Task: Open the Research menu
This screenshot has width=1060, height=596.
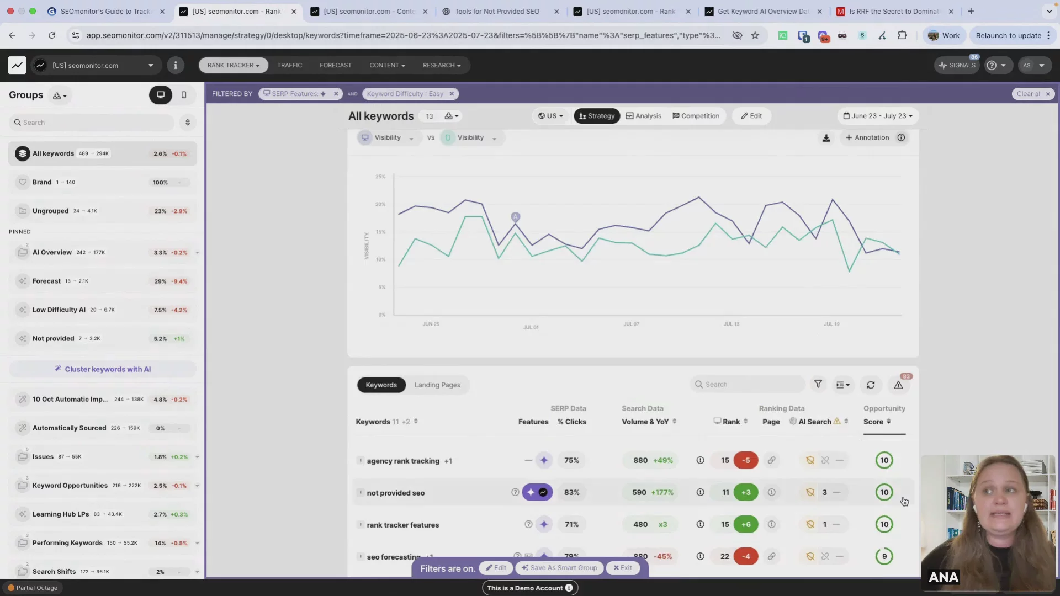Action: (441, 65)
